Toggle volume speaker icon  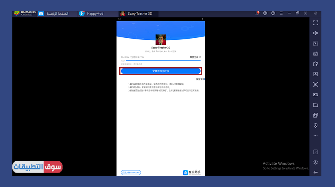click(315, 33)
